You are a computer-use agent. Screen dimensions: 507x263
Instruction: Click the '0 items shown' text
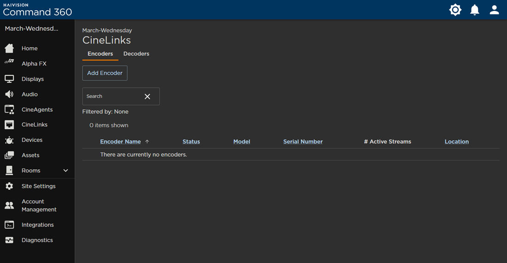109,125
